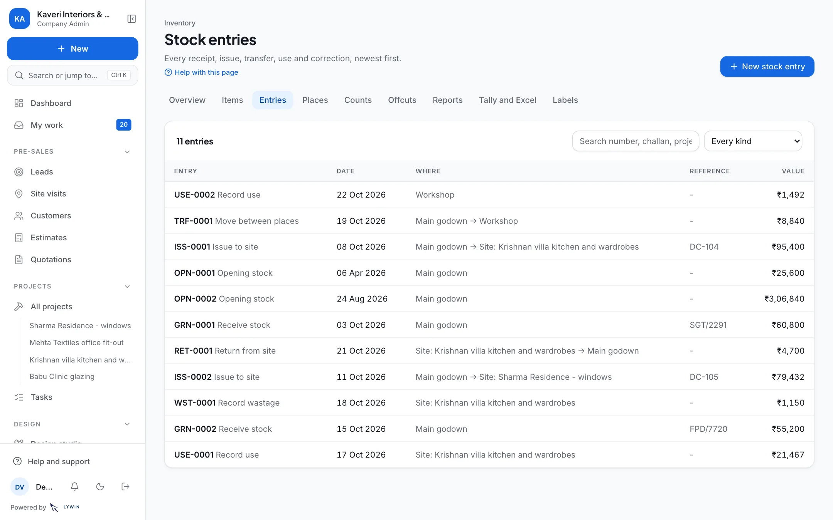Image resolution: width=833 pixels, height=520 pixels.
Task: Open the Reports tab
Action: coord(447,100)
